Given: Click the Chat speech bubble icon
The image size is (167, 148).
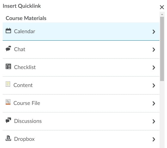Looking at the screenshot, I should (x=8, y=48).
